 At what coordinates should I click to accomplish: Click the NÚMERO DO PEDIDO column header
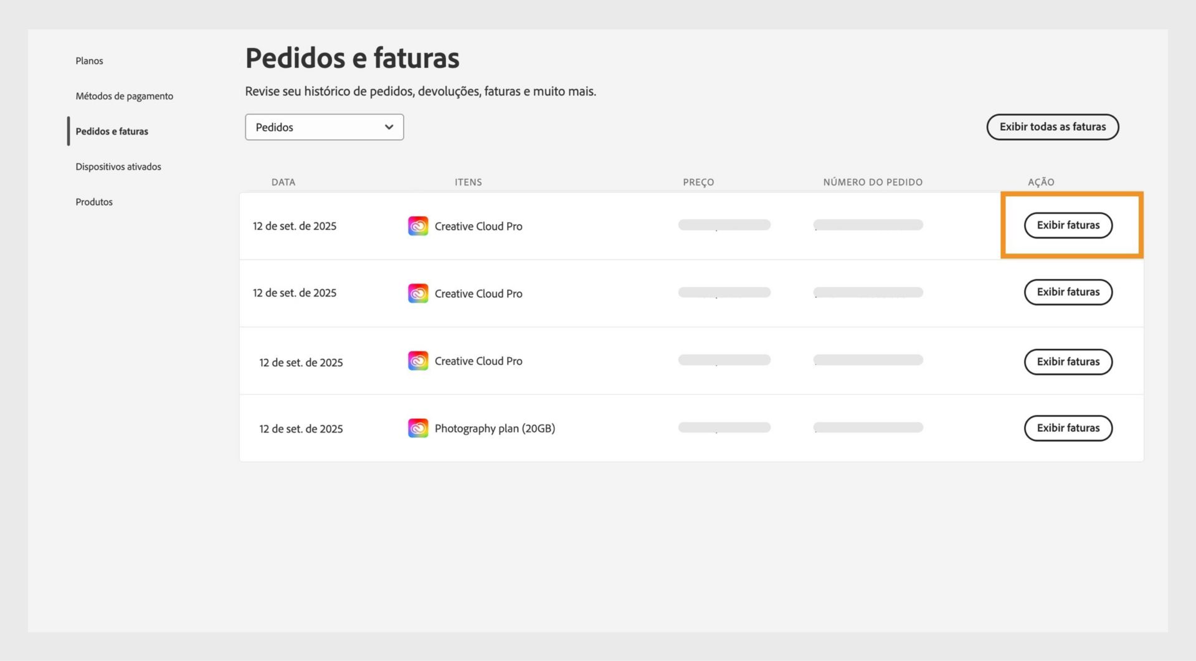click(x=872, y=182)
